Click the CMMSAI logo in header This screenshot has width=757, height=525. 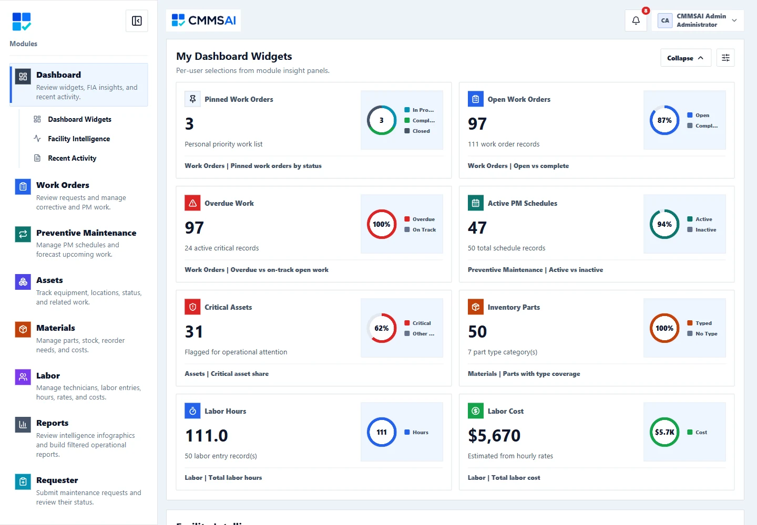[x=203, y=20]
